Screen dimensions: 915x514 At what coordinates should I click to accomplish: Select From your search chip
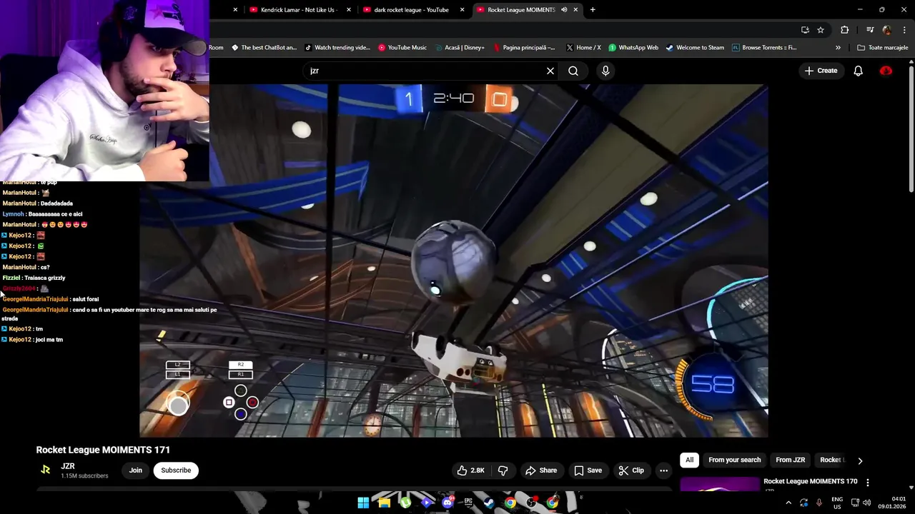(734, 460)
